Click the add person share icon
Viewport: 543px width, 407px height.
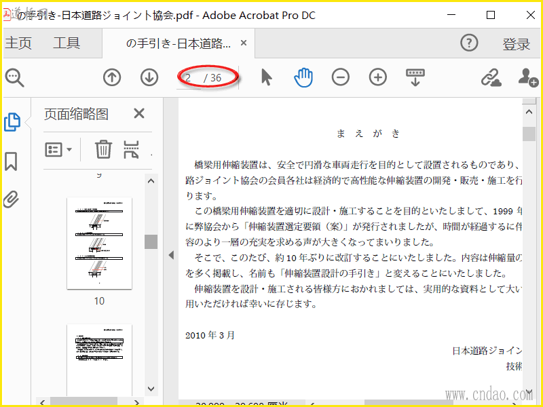point(528,77)
